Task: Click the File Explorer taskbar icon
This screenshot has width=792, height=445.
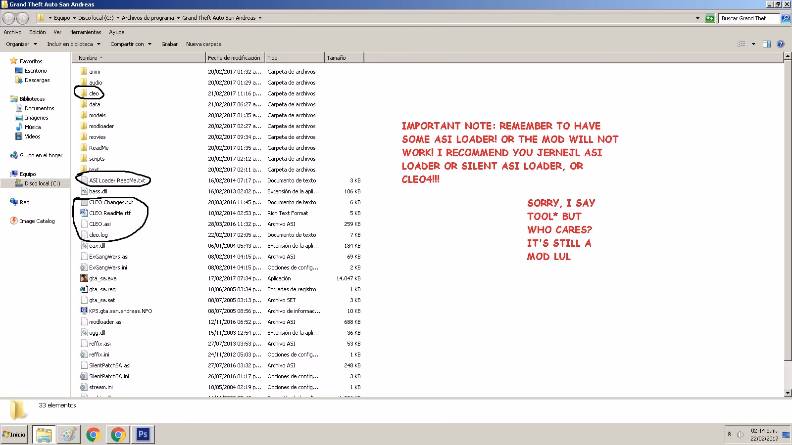Action: pyautogui.click(x=44, y=435)
